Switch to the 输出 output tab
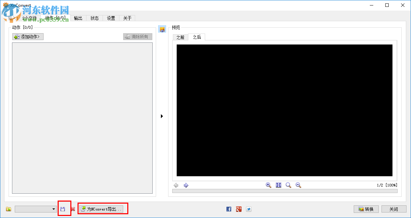The height and width of the screenshot is (218, 411). point(78,18)
